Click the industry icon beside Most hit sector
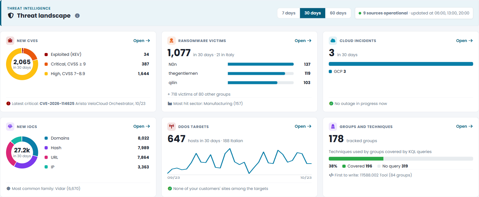The height and width of the screenshot is (197, 479). [x=170, y=104]
